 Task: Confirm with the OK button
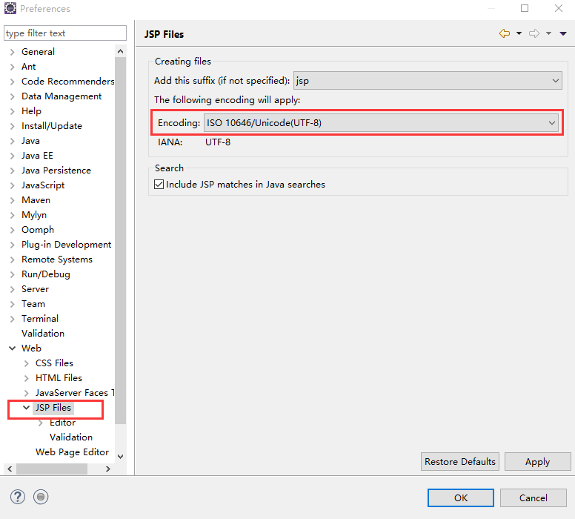click(x=461, y=497)
